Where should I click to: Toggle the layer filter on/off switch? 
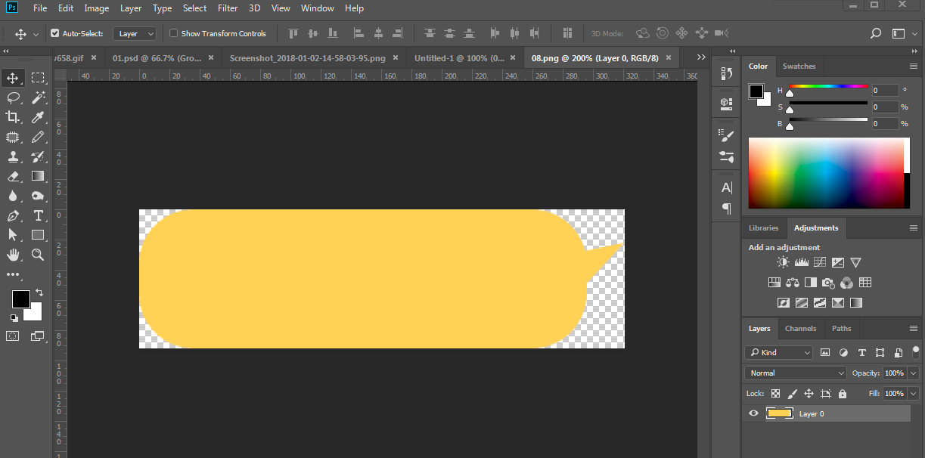[915, 352]
